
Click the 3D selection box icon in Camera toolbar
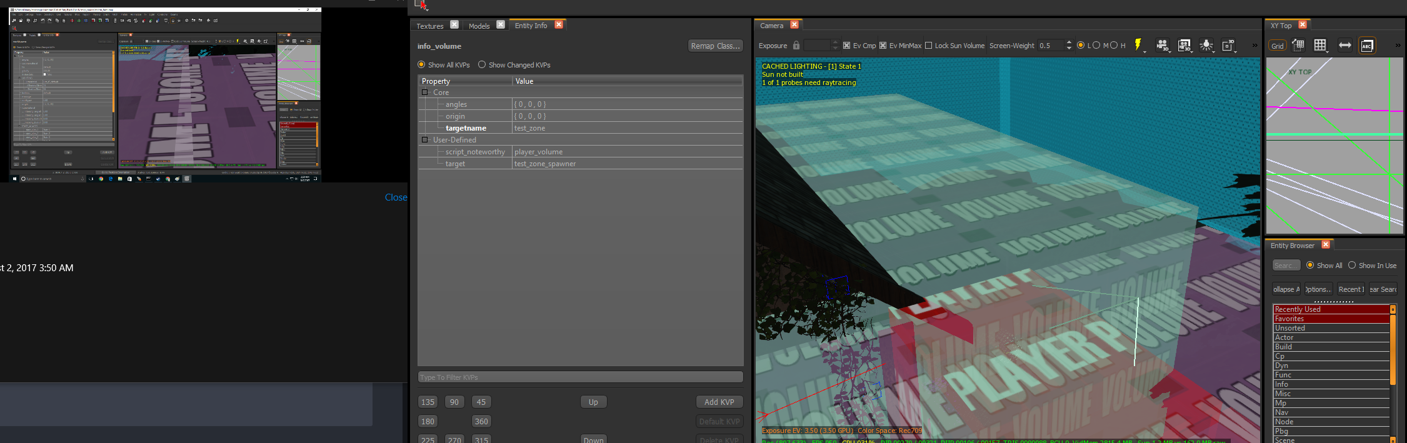(x=1228, y=45)
